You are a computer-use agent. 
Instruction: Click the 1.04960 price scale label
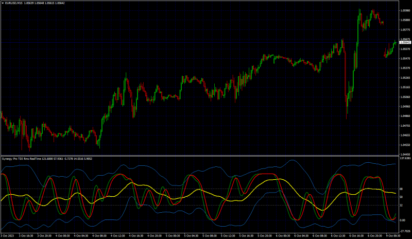[x=405, y=107]
